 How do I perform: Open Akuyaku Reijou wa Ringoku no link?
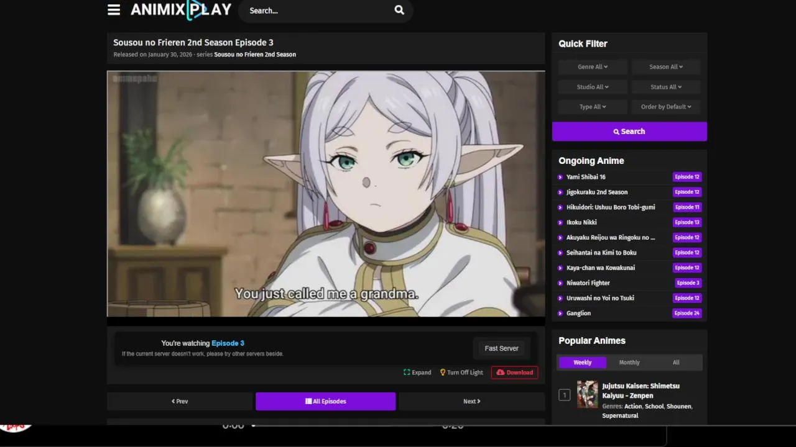pyautogui.click(x=611, y=237)
